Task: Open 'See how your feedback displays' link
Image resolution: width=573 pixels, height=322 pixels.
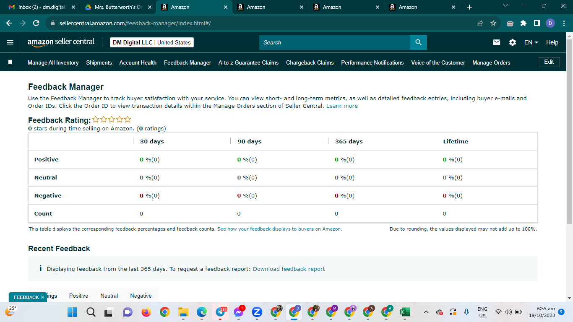Action: tap(279, 229)
